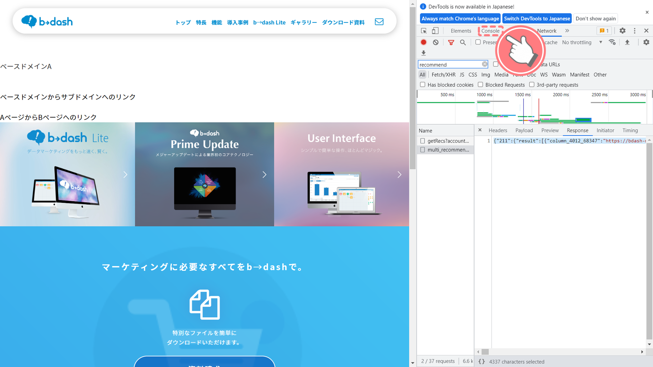Open DevTools main settings gear

[x=622, y=31]
